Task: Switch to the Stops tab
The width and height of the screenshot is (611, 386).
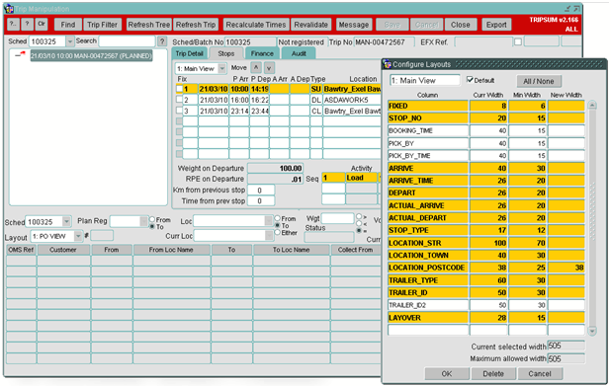Action: (x=226, y=53)
